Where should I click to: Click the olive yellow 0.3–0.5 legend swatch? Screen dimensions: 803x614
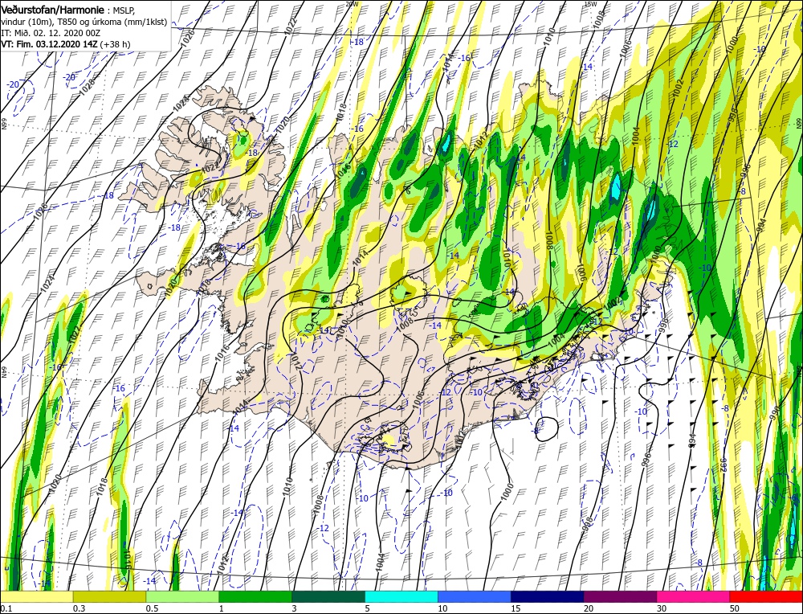[109, 596]
